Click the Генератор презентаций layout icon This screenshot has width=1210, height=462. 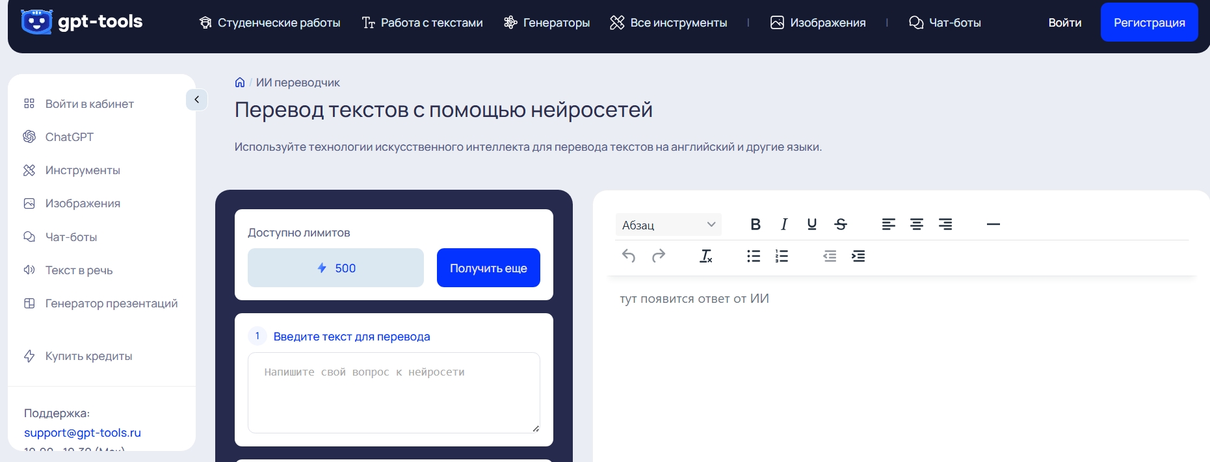pyautogui.click(x=29, y=303)
